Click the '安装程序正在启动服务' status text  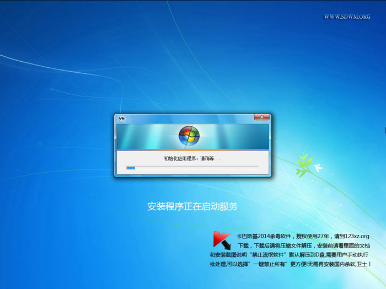coord(192,206)
